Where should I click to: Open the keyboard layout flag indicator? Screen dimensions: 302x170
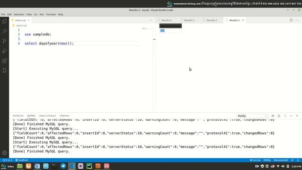pyautogui.click(x=273, y=166)
